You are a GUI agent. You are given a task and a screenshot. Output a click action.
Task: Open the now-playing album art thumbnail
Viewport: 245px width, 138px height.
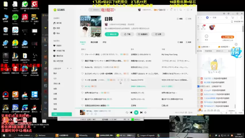coord(82,112)
